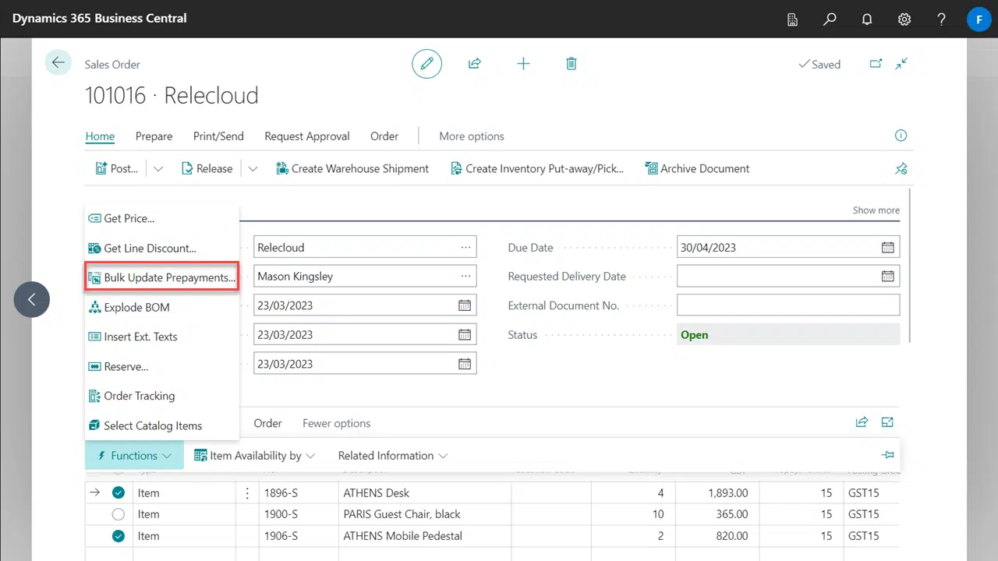
Task: Select the PARIS Guest Chair row circle
Action: tap(118, 514)
